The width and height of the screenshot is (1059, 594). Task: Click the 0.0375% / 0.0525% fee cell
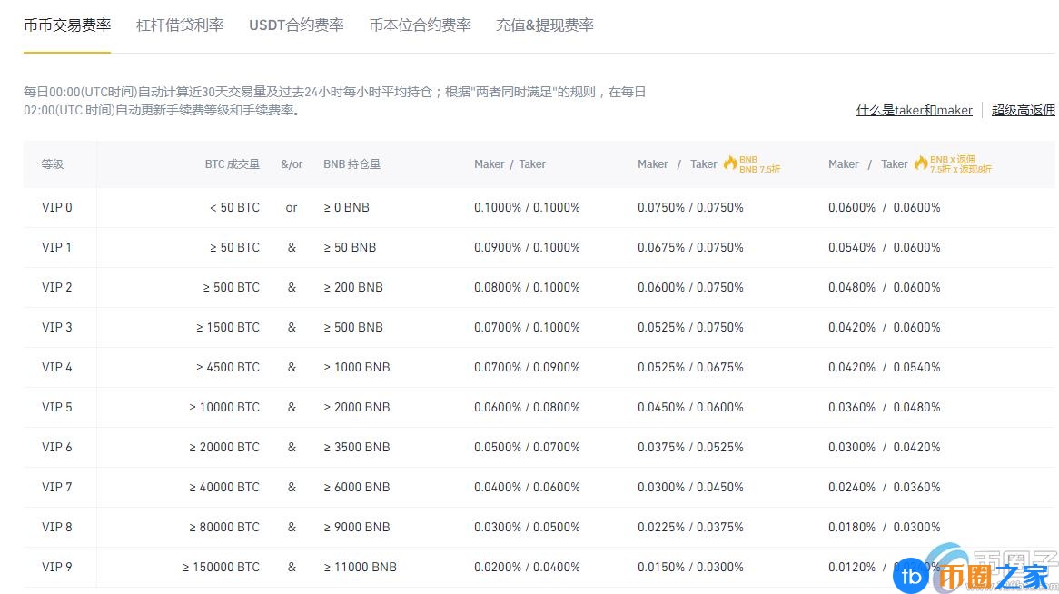click(690, 447)
